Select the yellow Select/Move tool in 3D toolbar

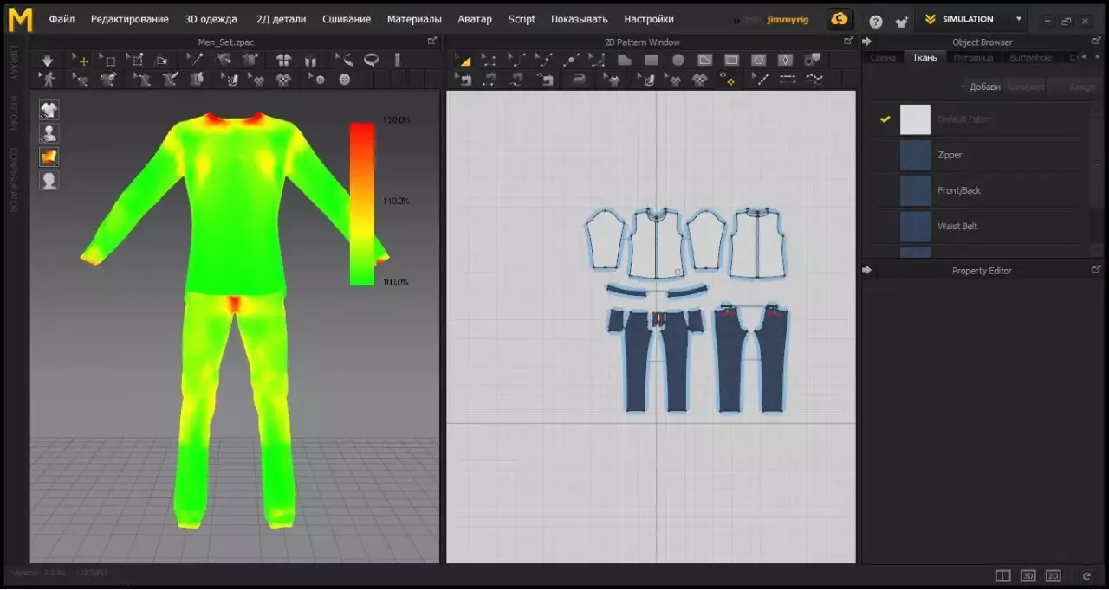(81, 60)
